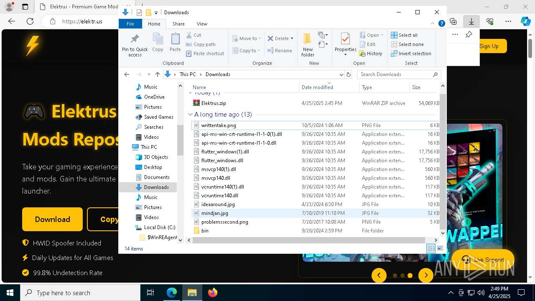The image size is (535, 301).
Task: Switch to large icons view layout
Action: click(440, 248)
